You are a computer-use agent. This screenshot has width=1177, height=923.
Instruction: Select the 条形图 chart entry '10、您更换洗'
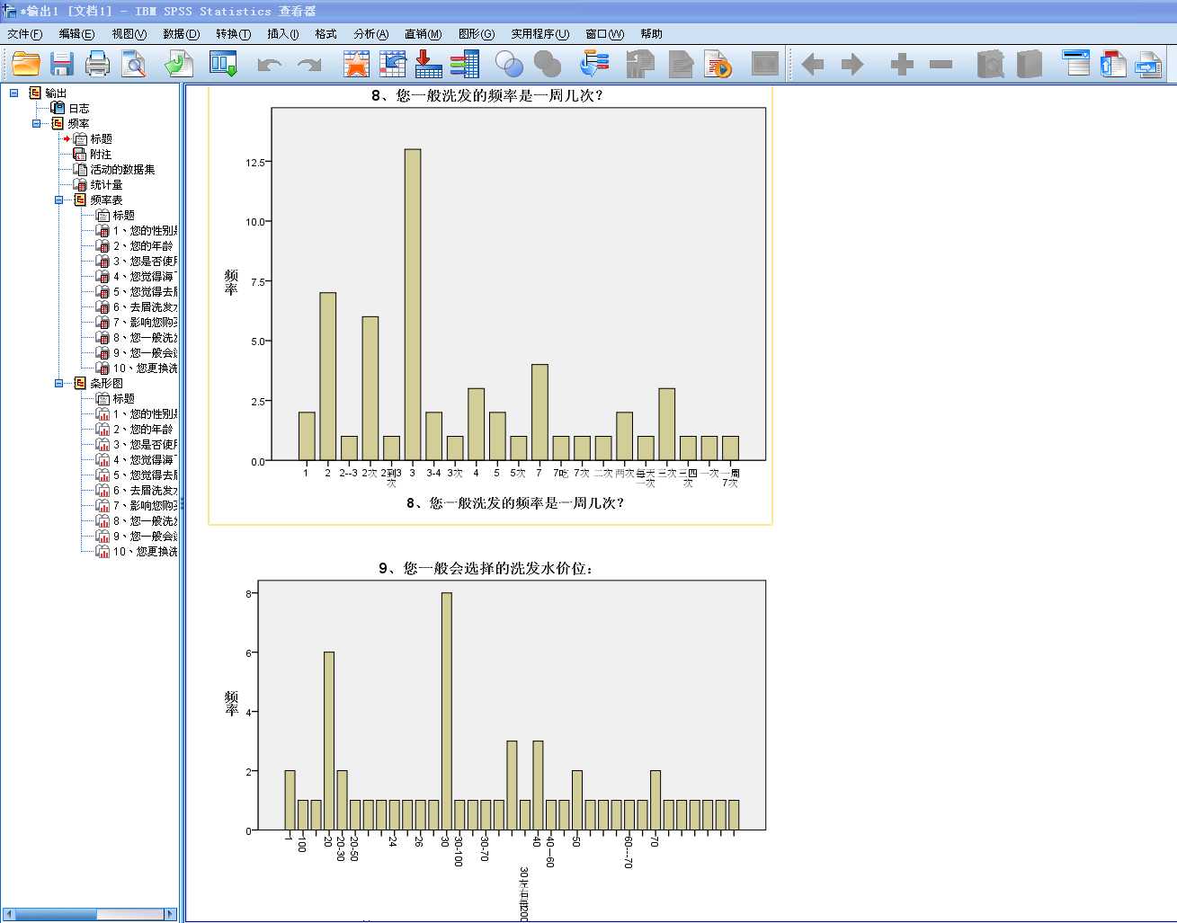145,551
